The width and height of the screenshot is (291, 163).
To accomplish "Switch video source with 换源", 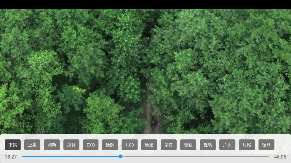I will click(71, 145).
